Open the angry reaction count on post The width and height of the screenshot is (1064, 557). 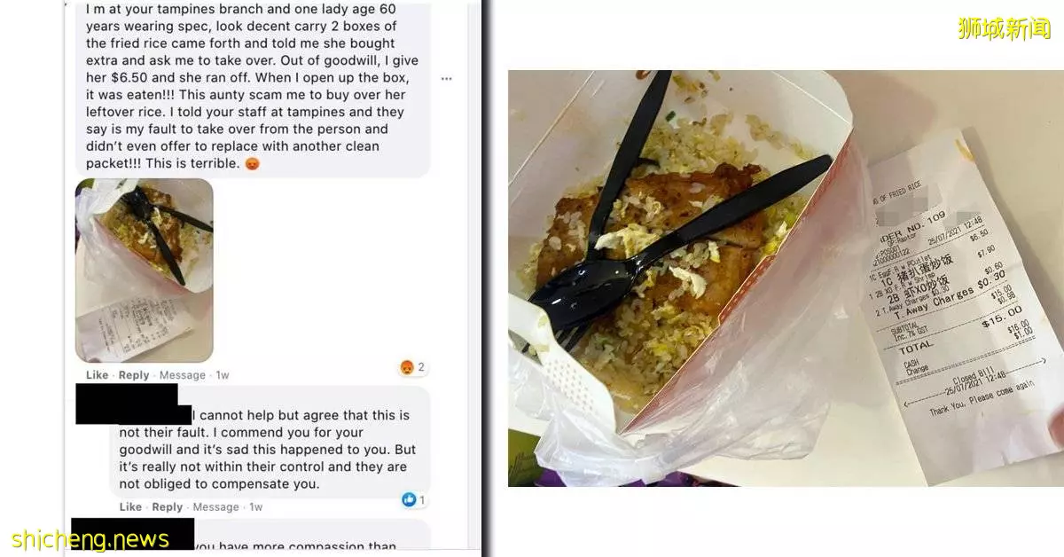coord(414,367)
